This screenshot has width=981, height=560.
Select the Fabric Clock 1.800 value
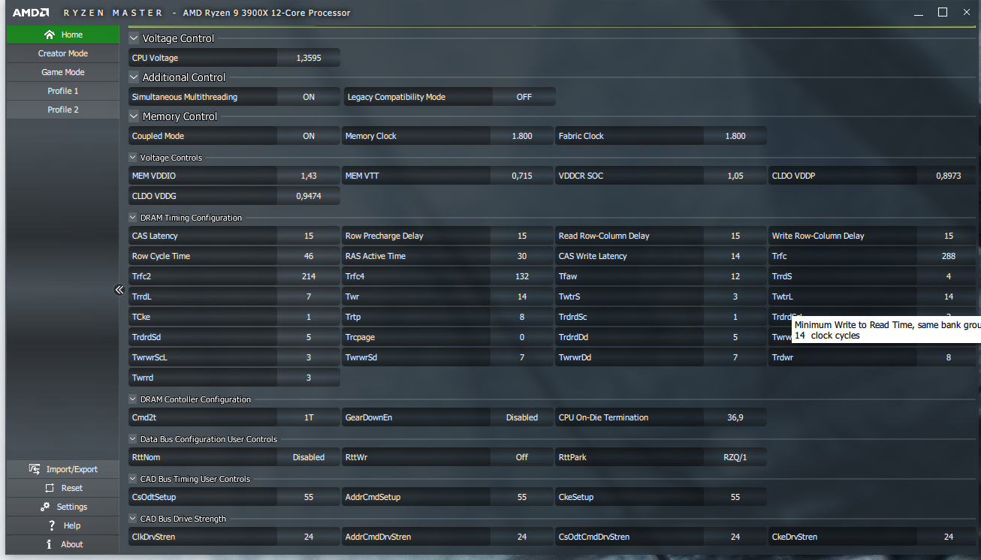[x=735, y=136]
